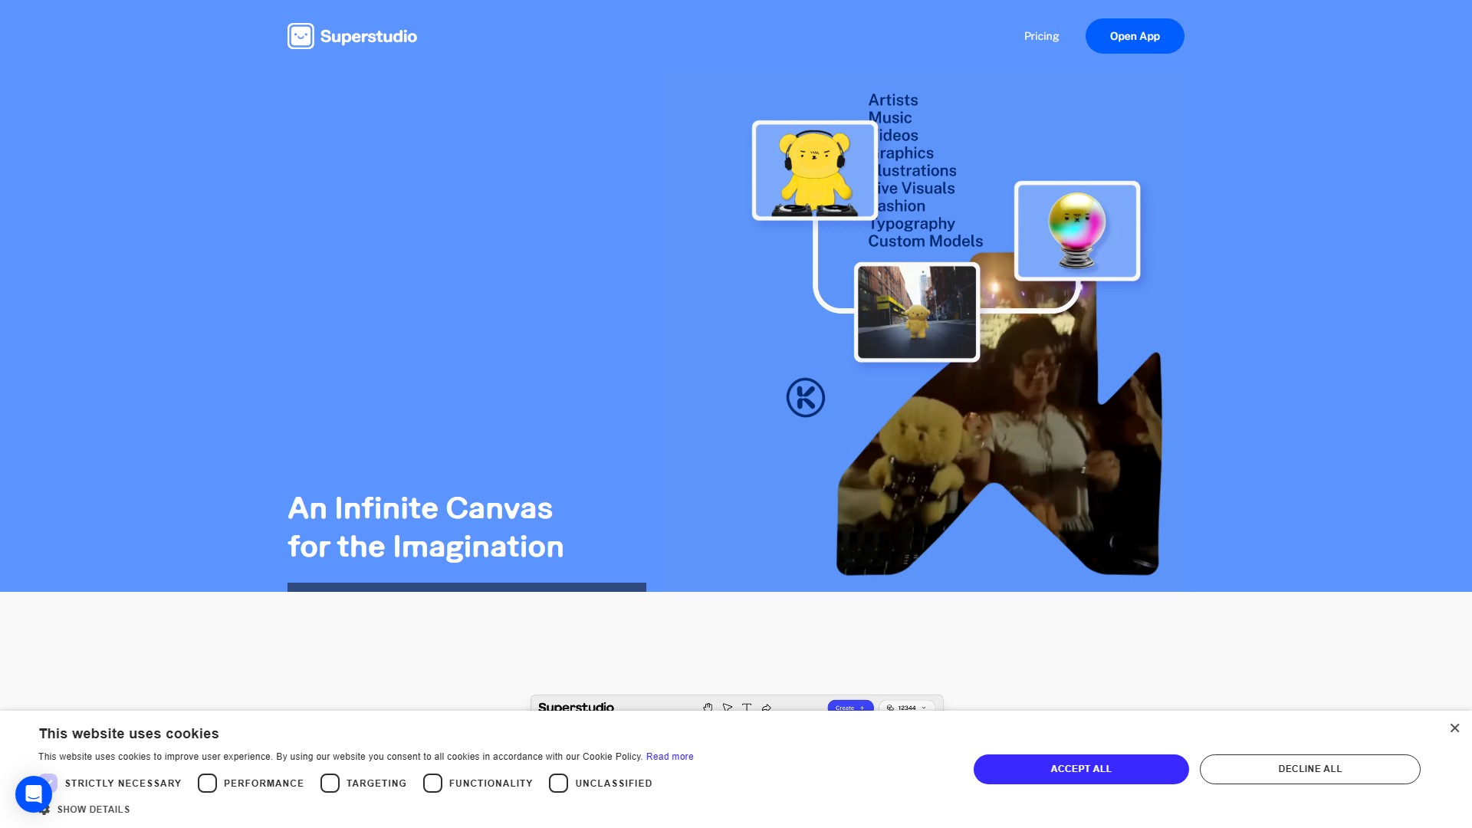The image size is (1472, 828).
Task: Follow the Read more cookie link
Action: pyautogui.click(x=669, y=757)
